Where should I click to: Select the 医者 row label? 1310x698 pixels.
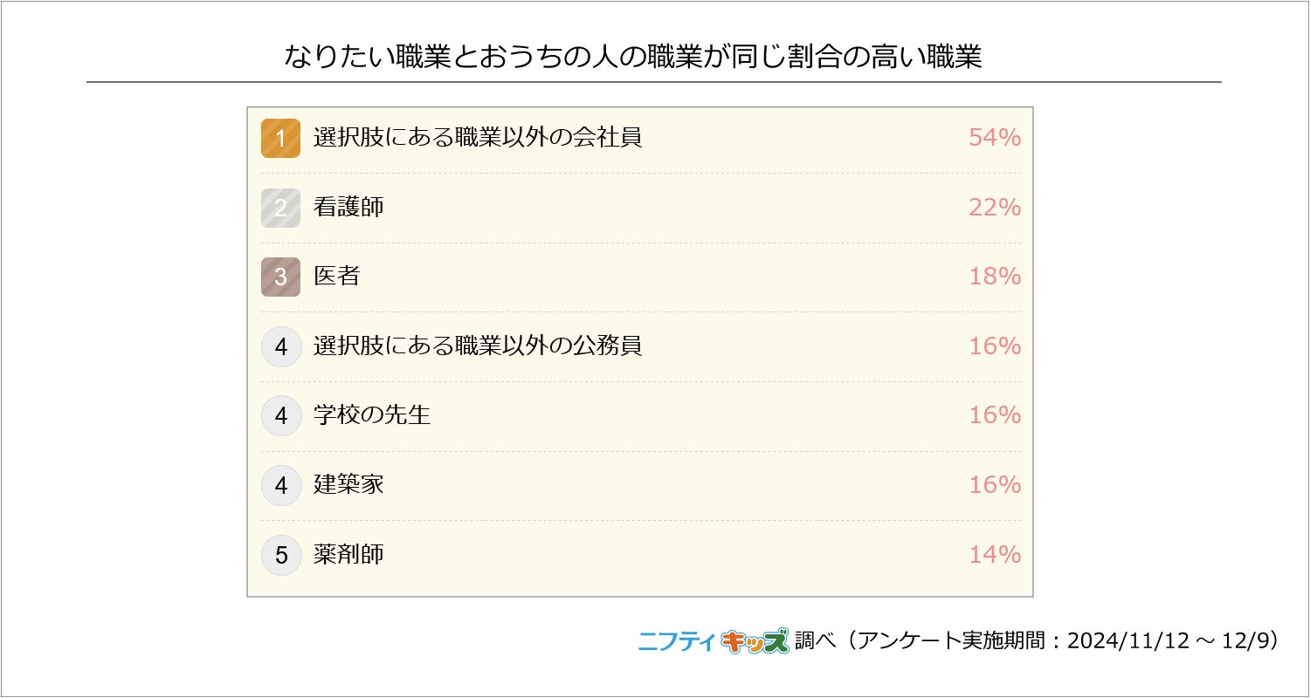(336, 277)
